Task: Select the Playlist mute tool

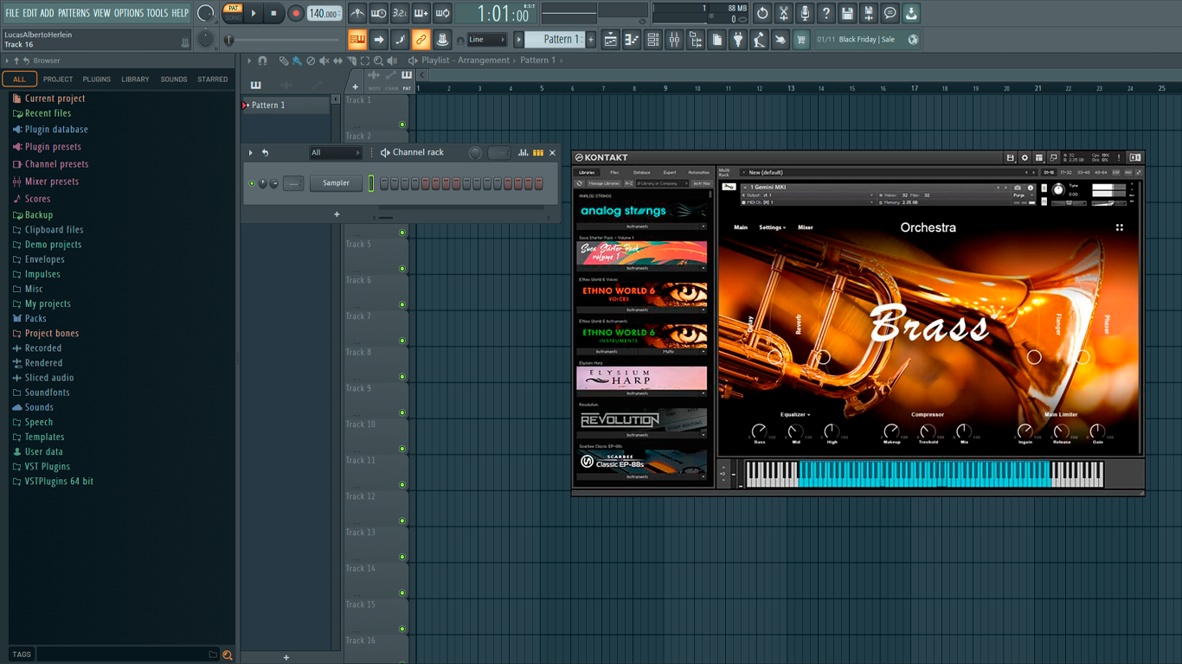Action: [324, 61]
